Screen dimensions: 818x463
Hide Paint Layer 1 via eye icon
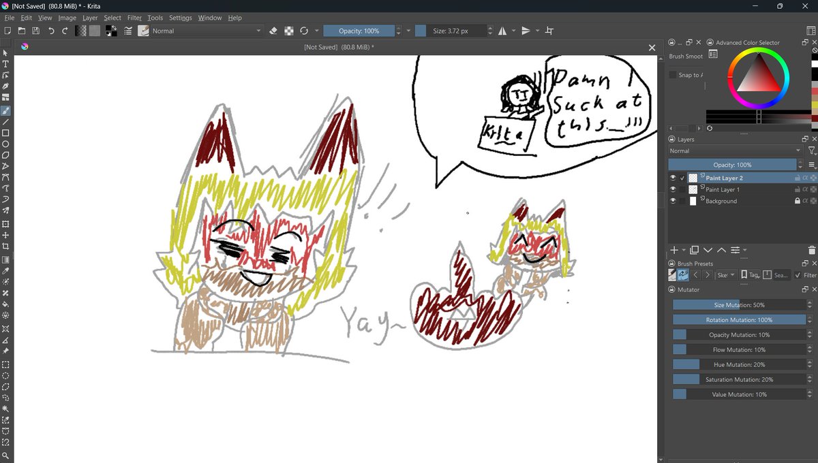[x=673, y=189]
